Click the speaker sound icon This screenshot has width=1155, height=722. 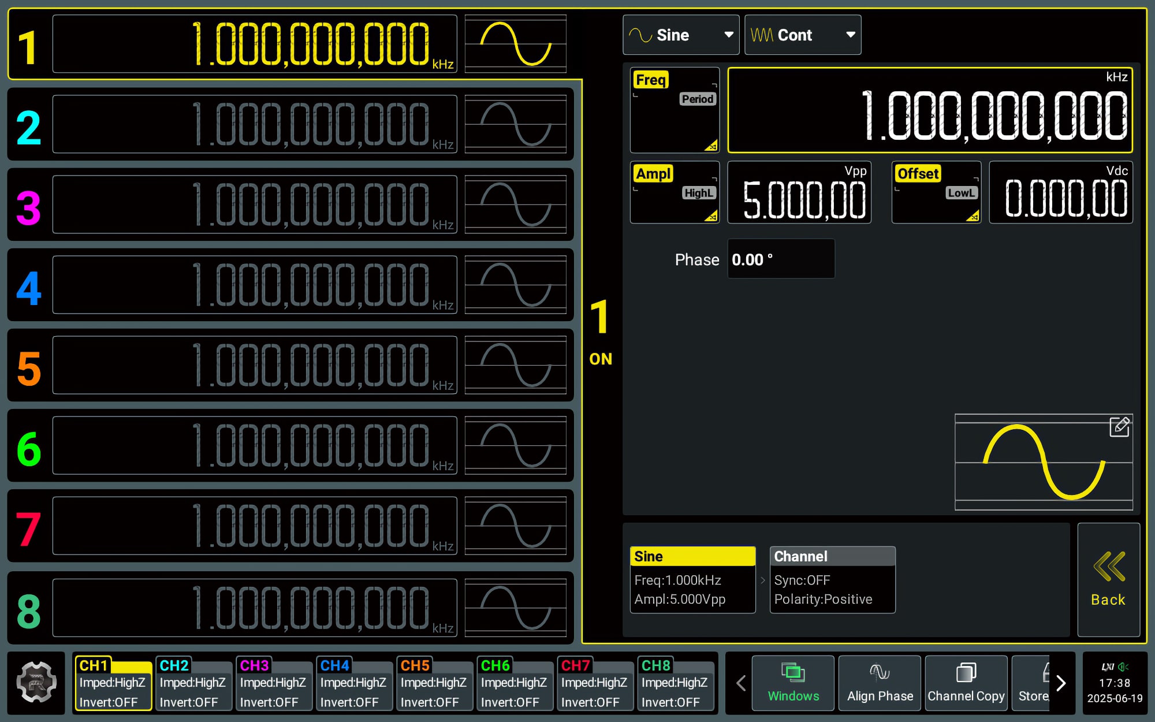click(x=1123, y=667)
